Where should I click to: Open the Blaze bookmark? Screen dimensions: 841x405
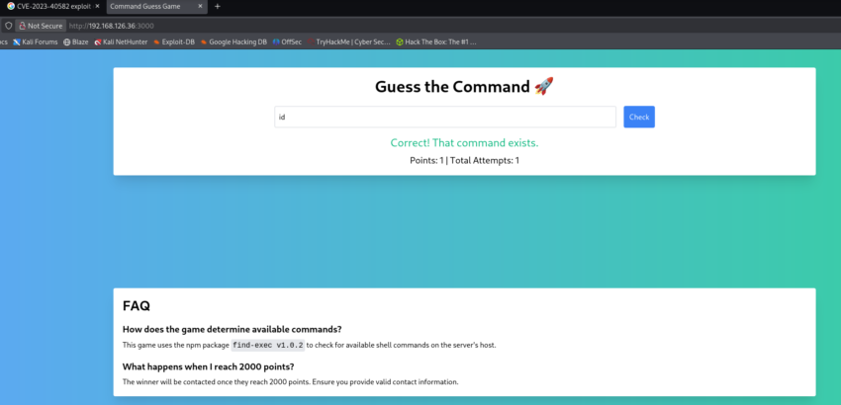coord(76,42)
